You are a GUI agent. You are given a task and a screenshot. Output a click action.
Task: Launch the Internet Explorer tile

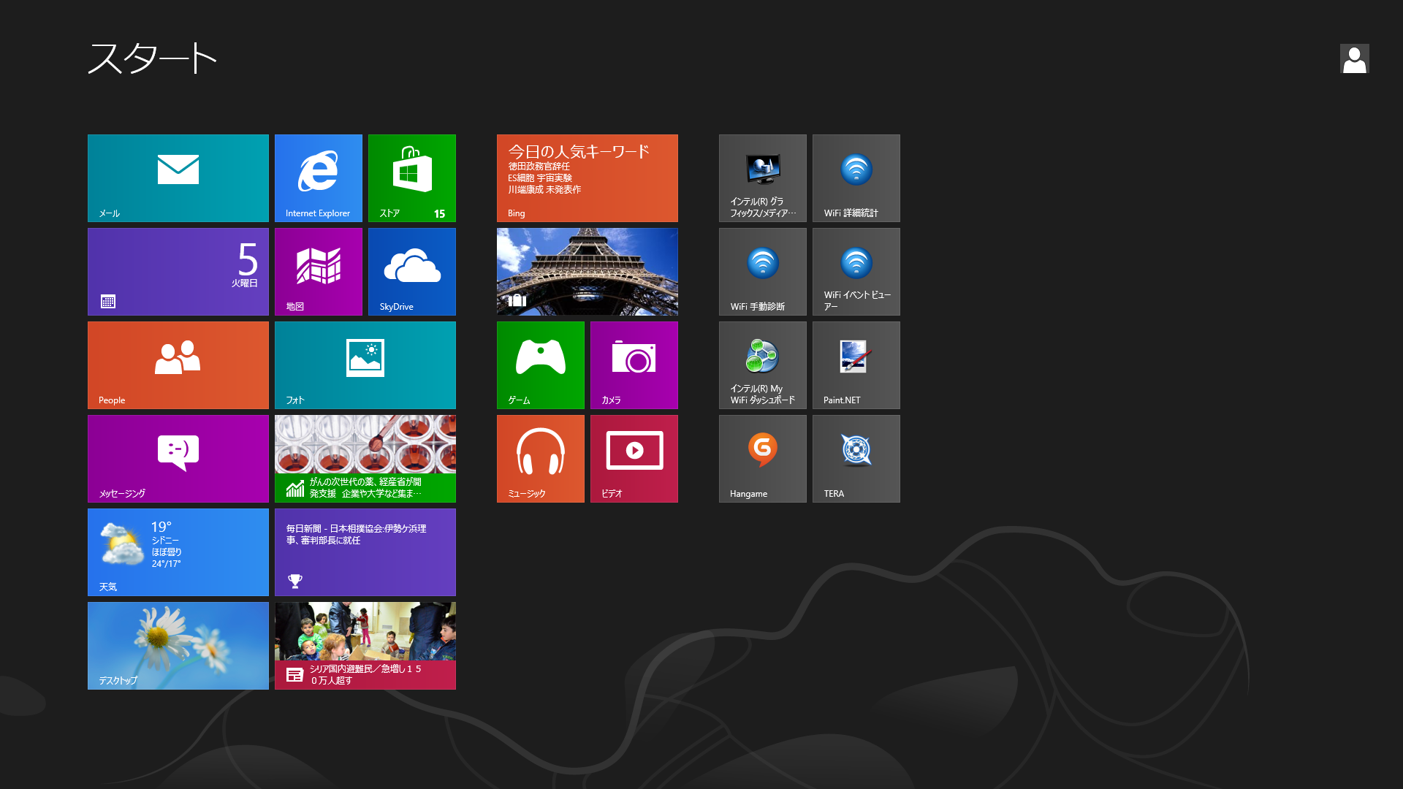coord(318,178)
